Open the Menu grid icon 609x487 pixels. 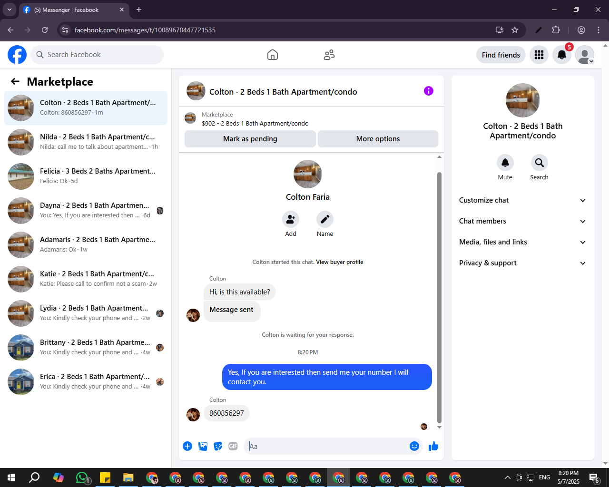click(x=539, y=55)
